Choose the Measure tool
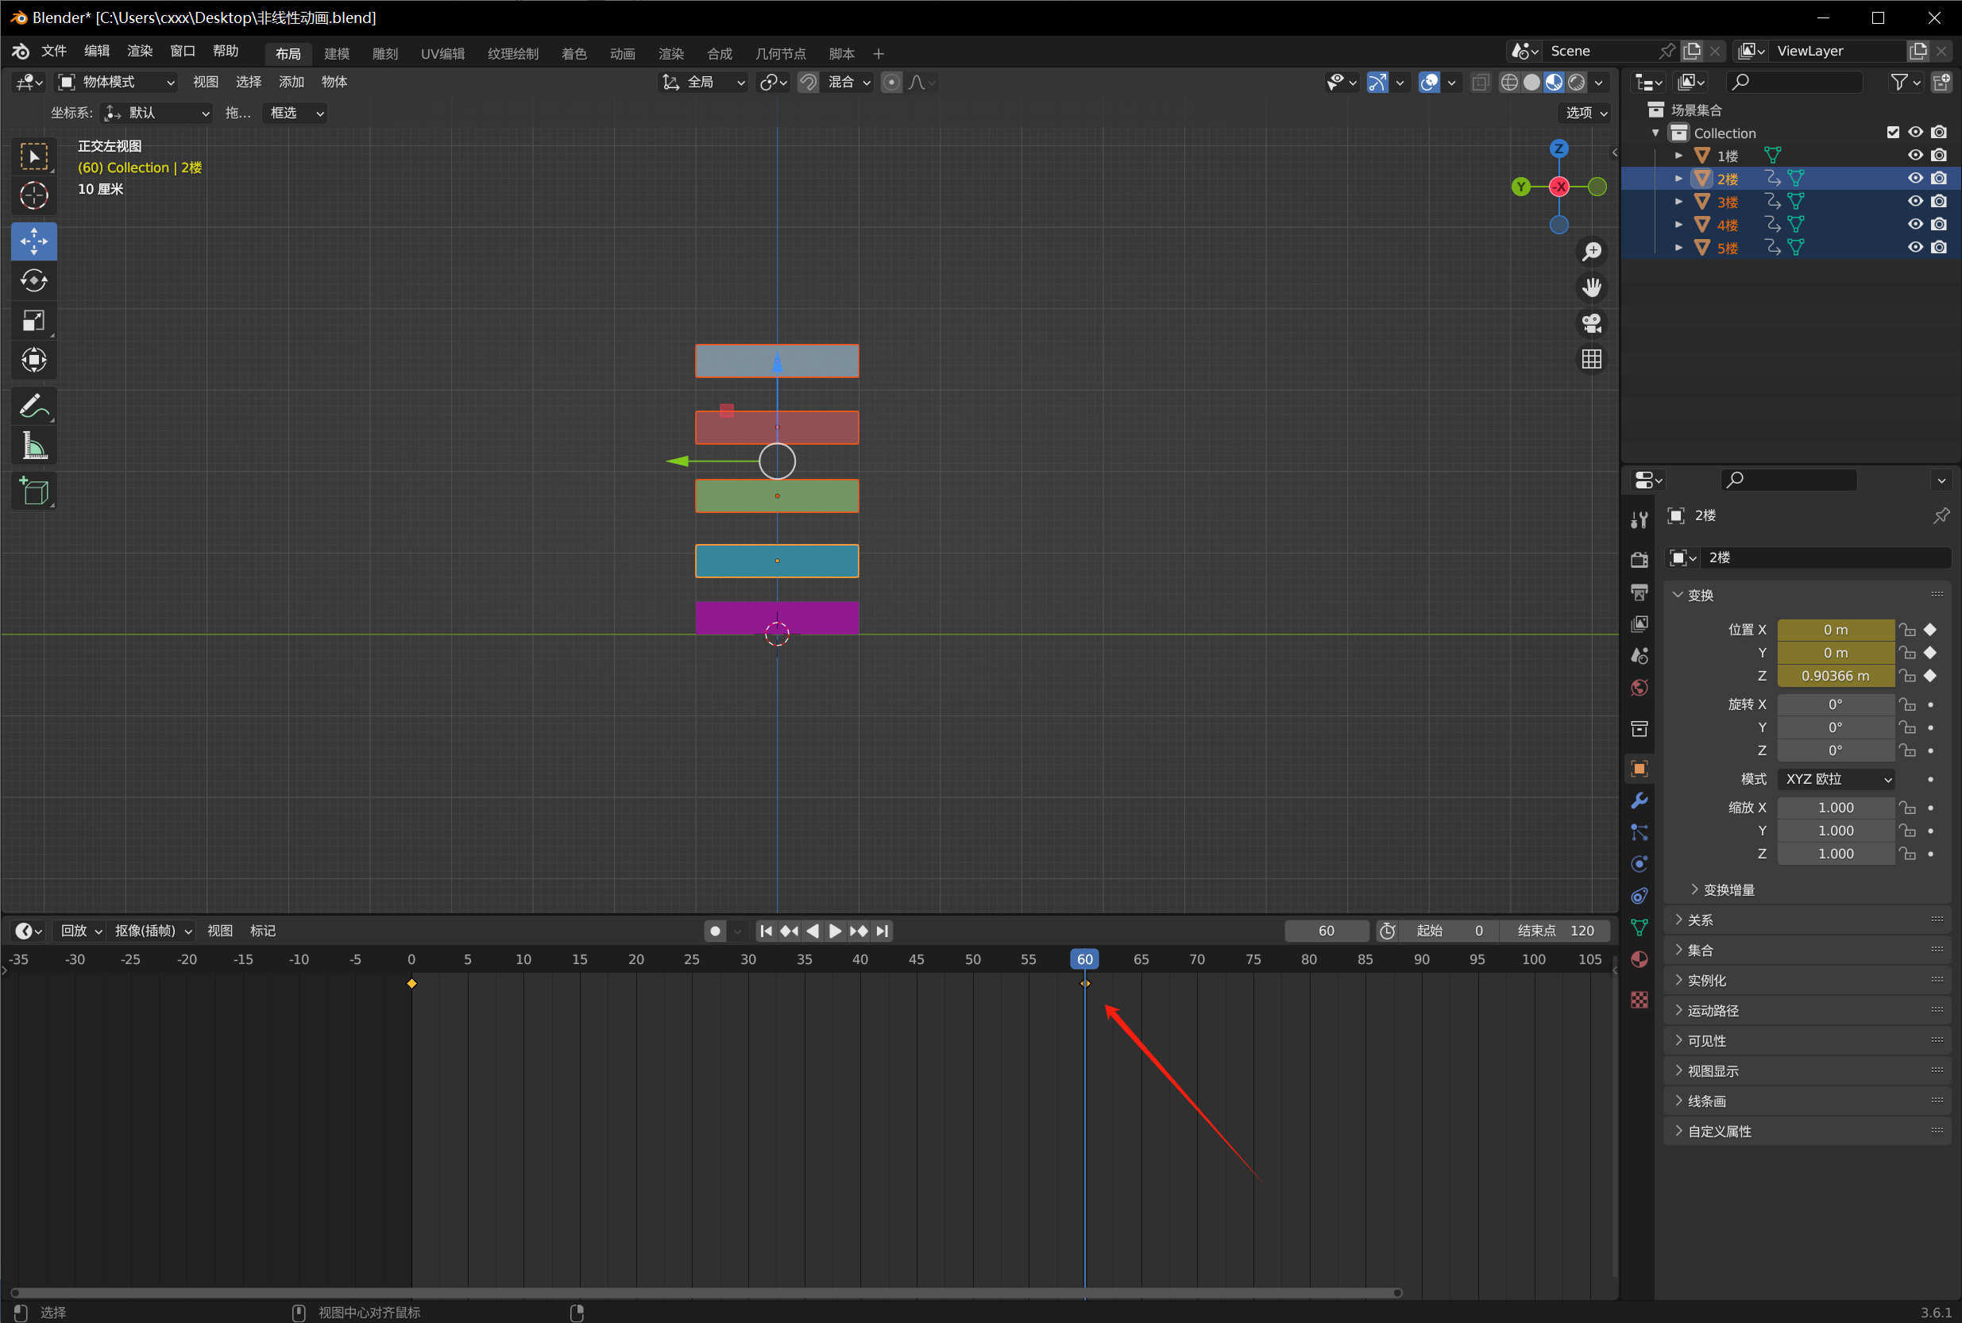Viewport: 1962px width, 1323px height. pyautogui.click(x=33, y=445)
